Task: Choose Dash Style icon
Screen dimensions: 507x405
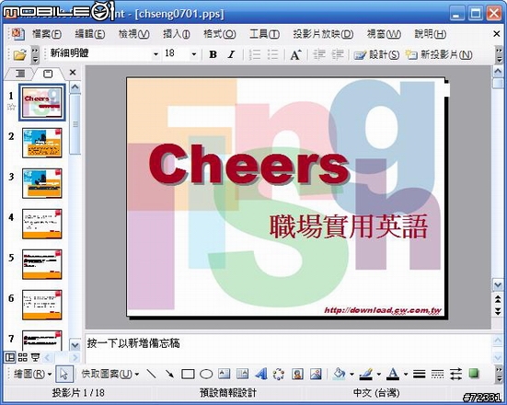Action: [x=437, y=375]
